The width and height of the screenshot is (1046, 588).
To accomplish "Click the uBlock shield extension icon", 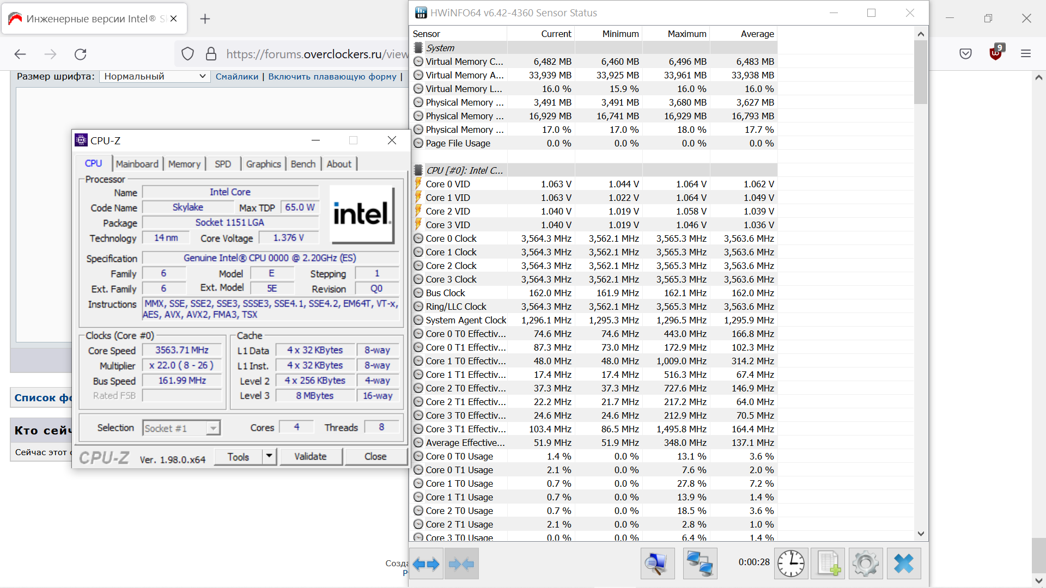I will coord(995,53).
